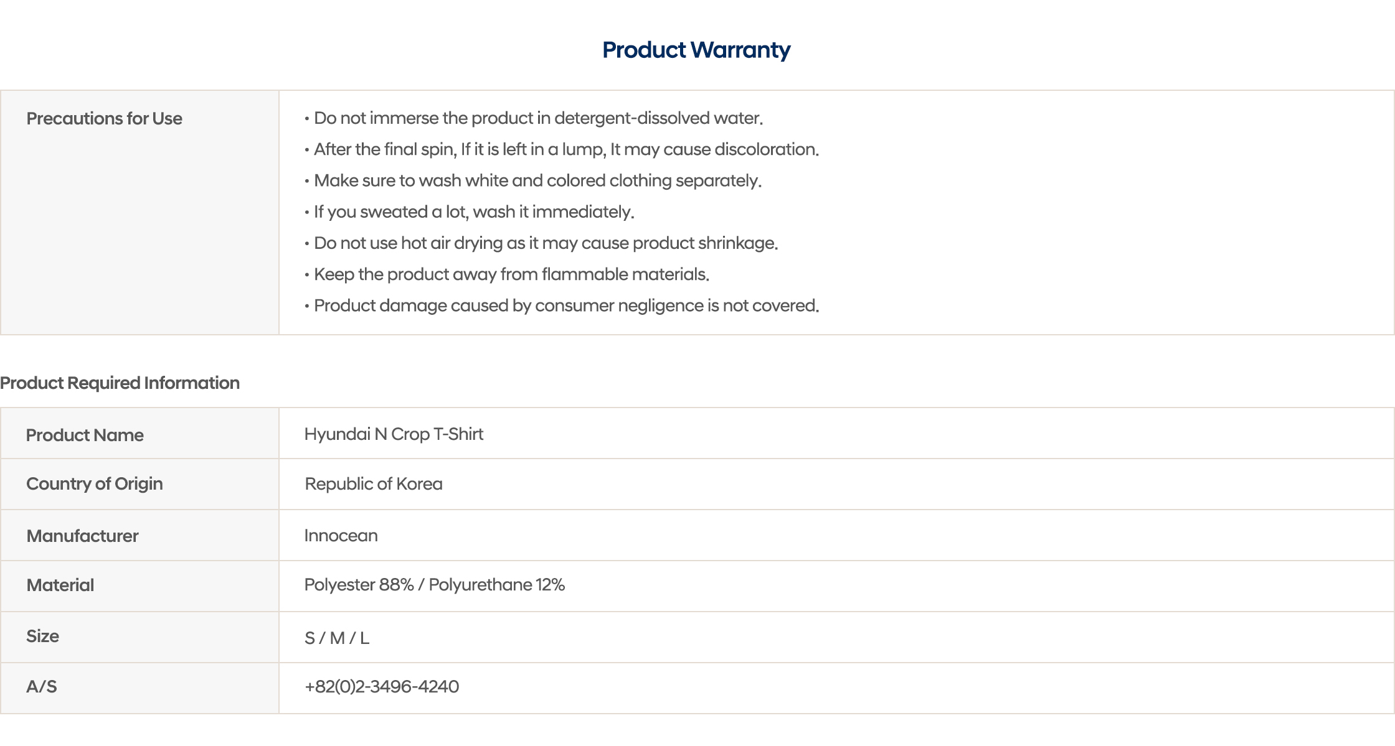Select the Precautions for Use label
1395x746 pixels.
click(104, 118)
